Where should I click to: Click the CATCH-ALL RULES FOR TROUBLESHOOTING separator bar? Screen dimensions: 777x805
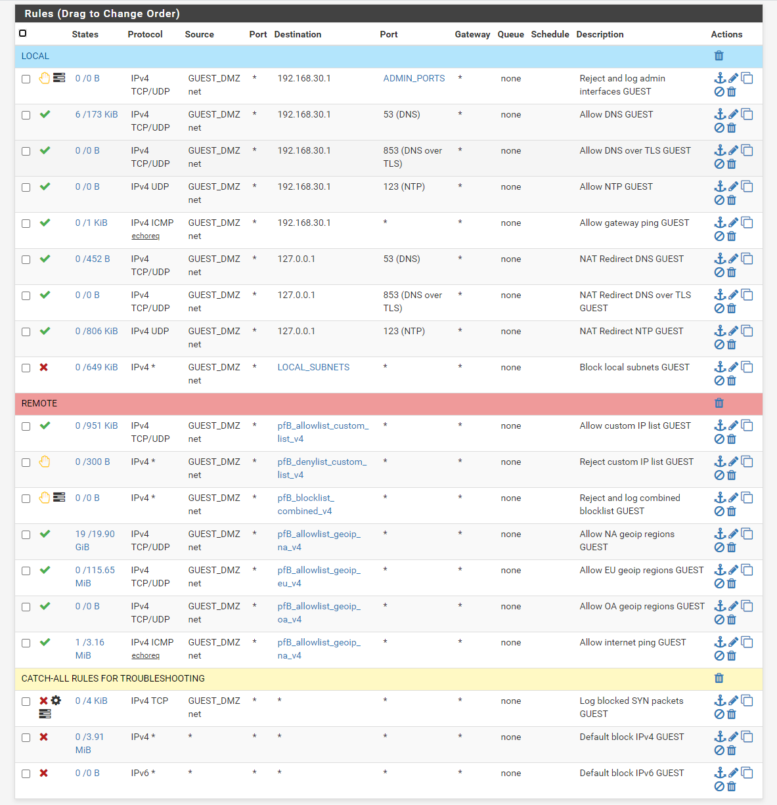[x=389, y=679]
